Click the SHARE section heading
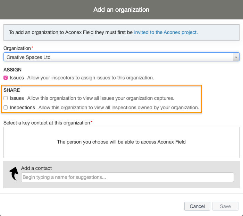243x216 pixels. (12, 90)
